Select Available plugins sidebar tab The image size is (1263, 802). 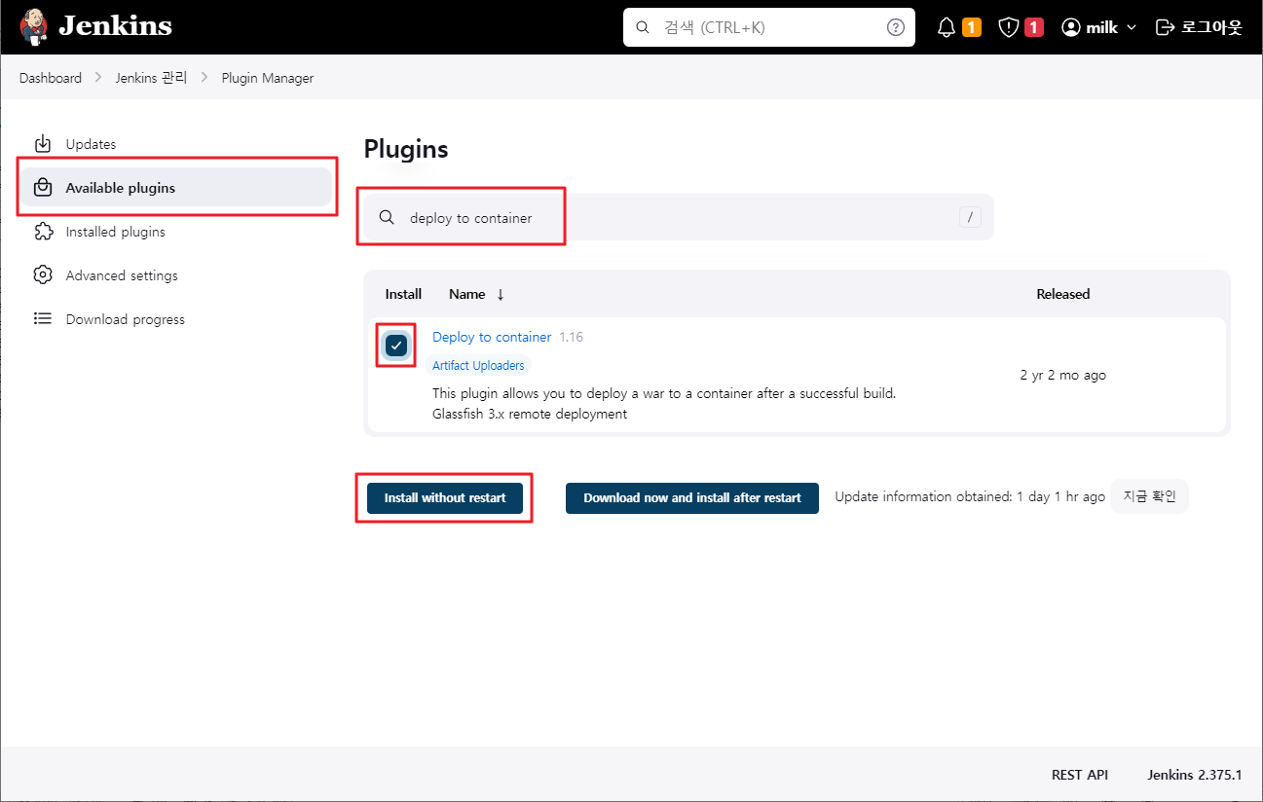[x=177, y=187]
